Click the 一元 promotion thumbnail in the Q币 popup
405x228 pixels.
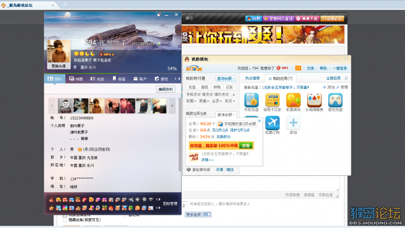click(193, 157)
